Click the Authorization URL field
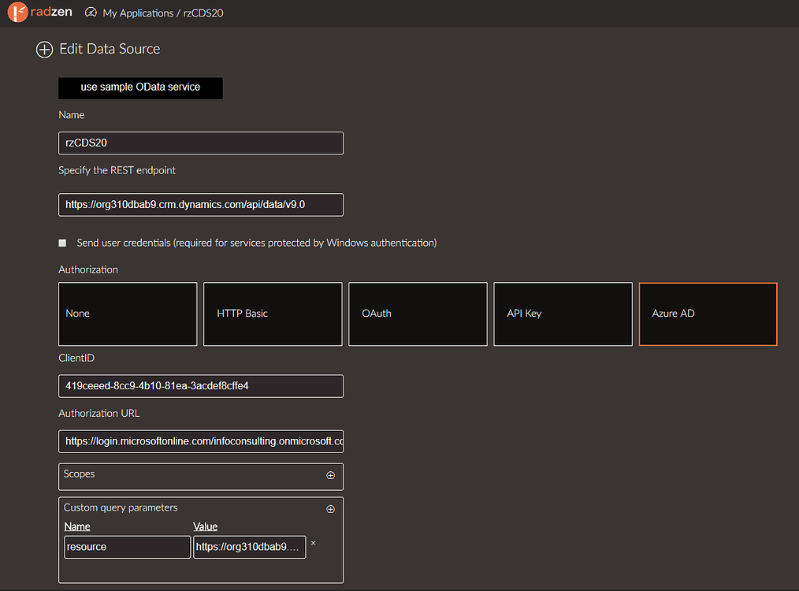The width and height of the screenshot is (799, 591). pyautogui.click(x=200, y=441)
